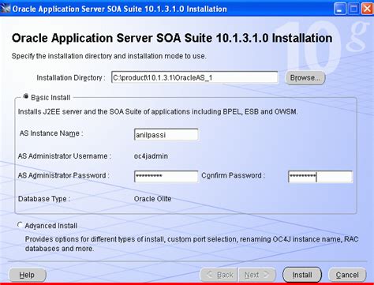374x285 pixels.
Task: Click the "Specify the installation directory" instruction text
Action: (x=109, y=56)
